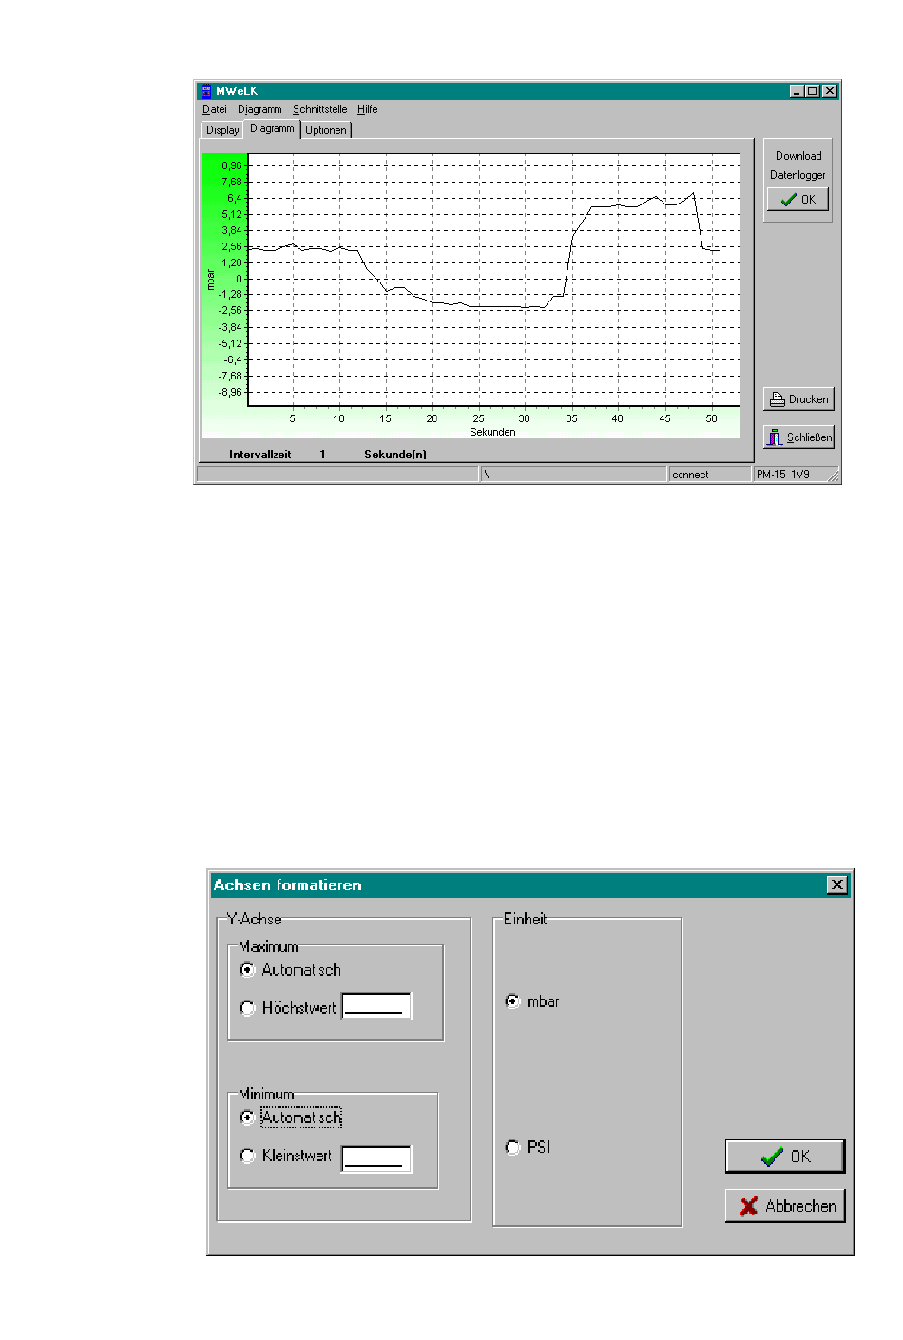Click the Schließen button

798,437
